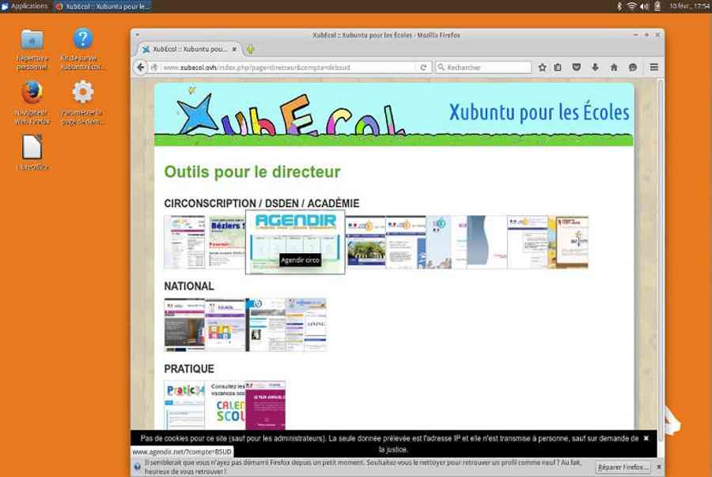Open the Pratic34 thumbnail under PRATIQUE
712x477 pixels.
point(184,404)
